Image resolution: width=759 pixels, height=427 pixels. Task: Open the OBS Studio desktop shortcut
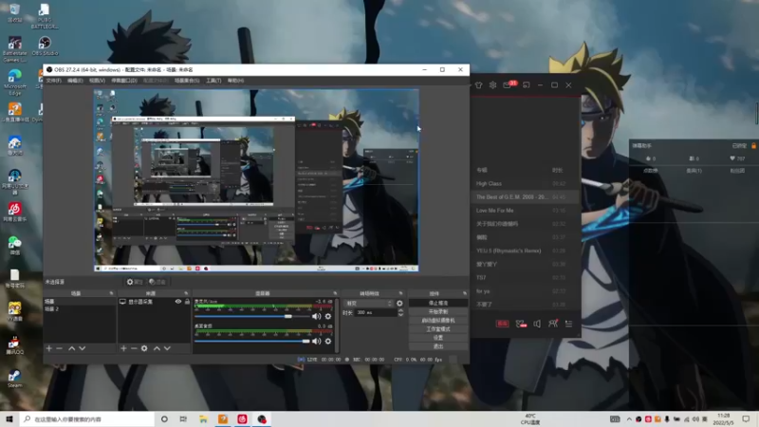coord(45,46)
